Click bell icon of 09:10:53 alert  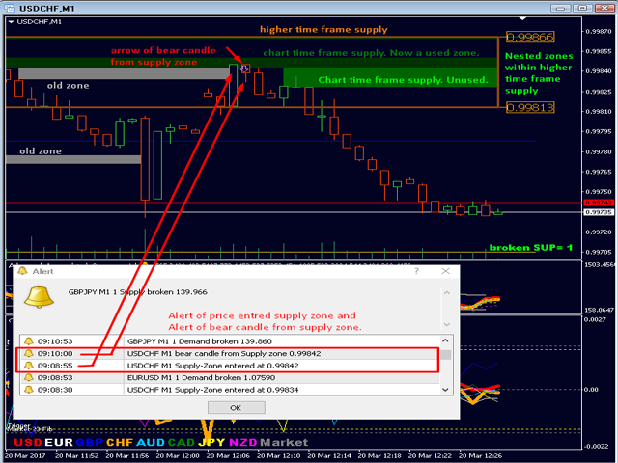pyautogui.click(x=29, y=341)
